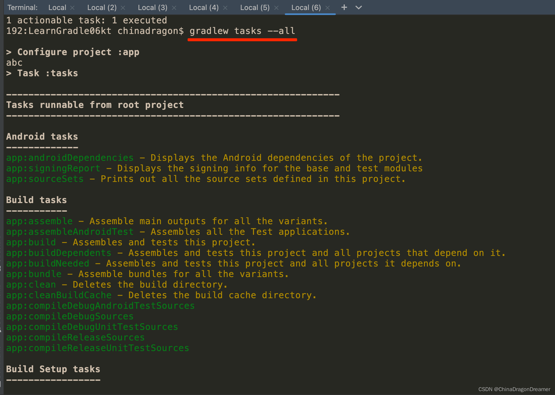Click the 'gradlew tasks --all' command text
This screenshot has height=395, width=555.
(x=242, y=31)
